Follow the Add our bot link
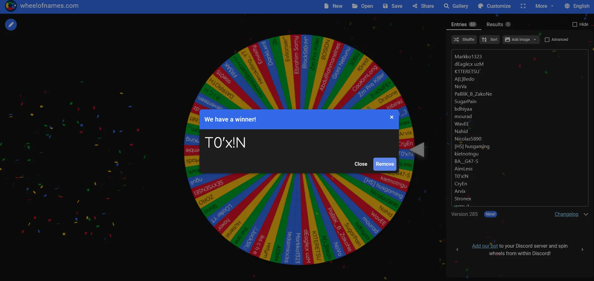594x281 pixels. pos(485,246)
